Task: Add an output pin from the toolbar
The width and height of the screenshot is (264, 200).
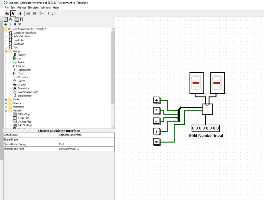Action: (35, 13)
